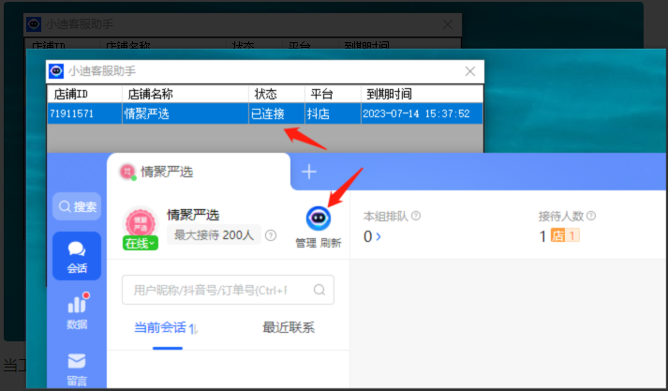The height and width of the screenshot is (391, 668).
Task: Open the 留言 messages sidebar icon
Action: click(x=77, y=369)
